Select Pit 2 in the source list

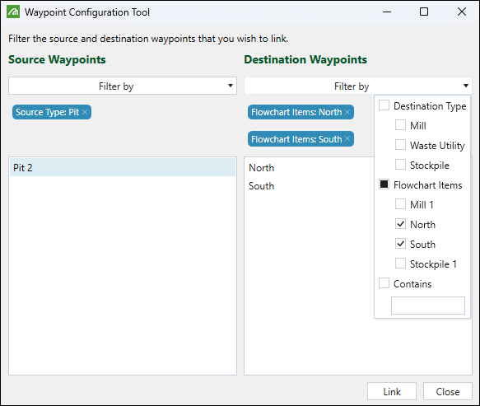(x=123, y=167)
